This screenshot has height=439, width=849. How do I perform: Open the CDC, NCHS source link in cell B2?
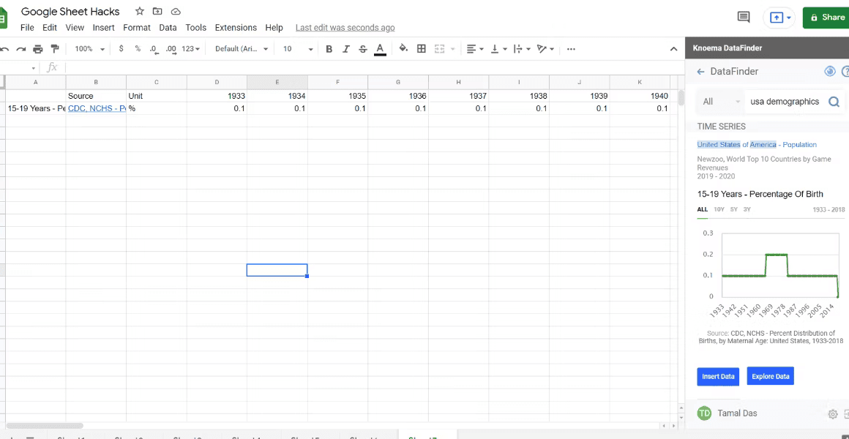click(97, 108)
